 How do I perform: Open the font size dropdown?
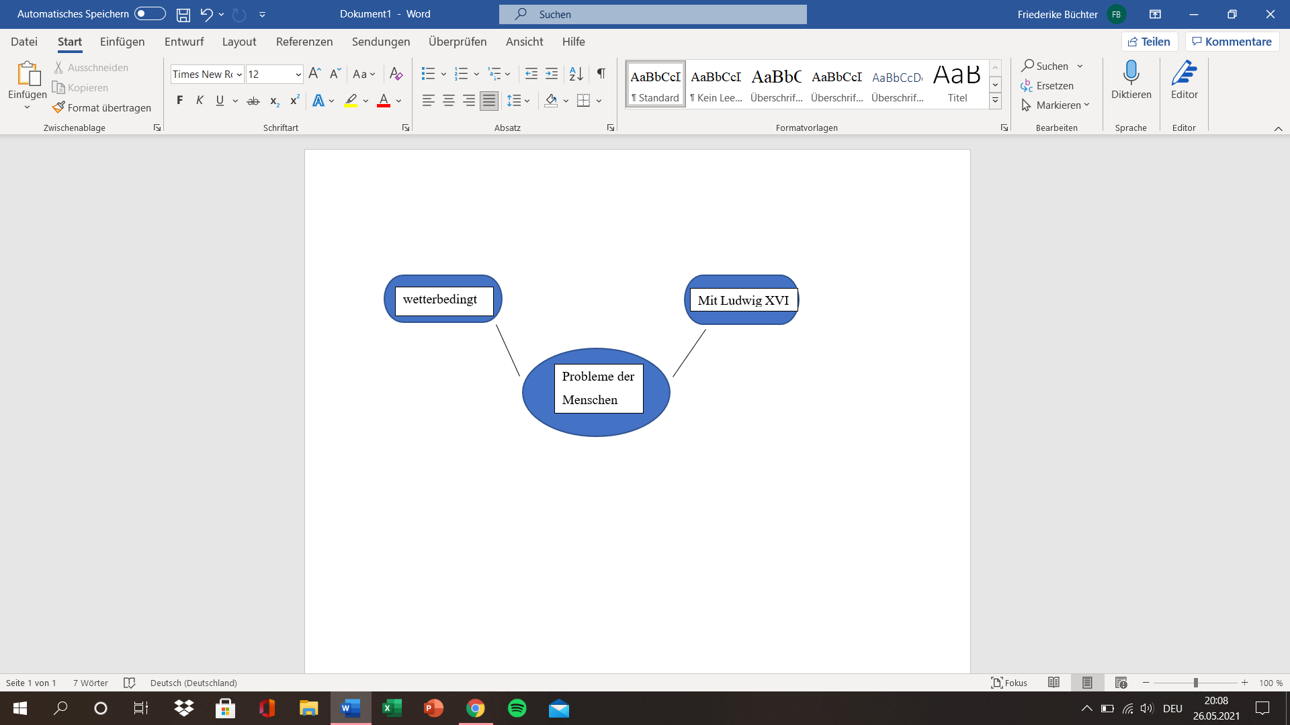click(x=298, y=75)
